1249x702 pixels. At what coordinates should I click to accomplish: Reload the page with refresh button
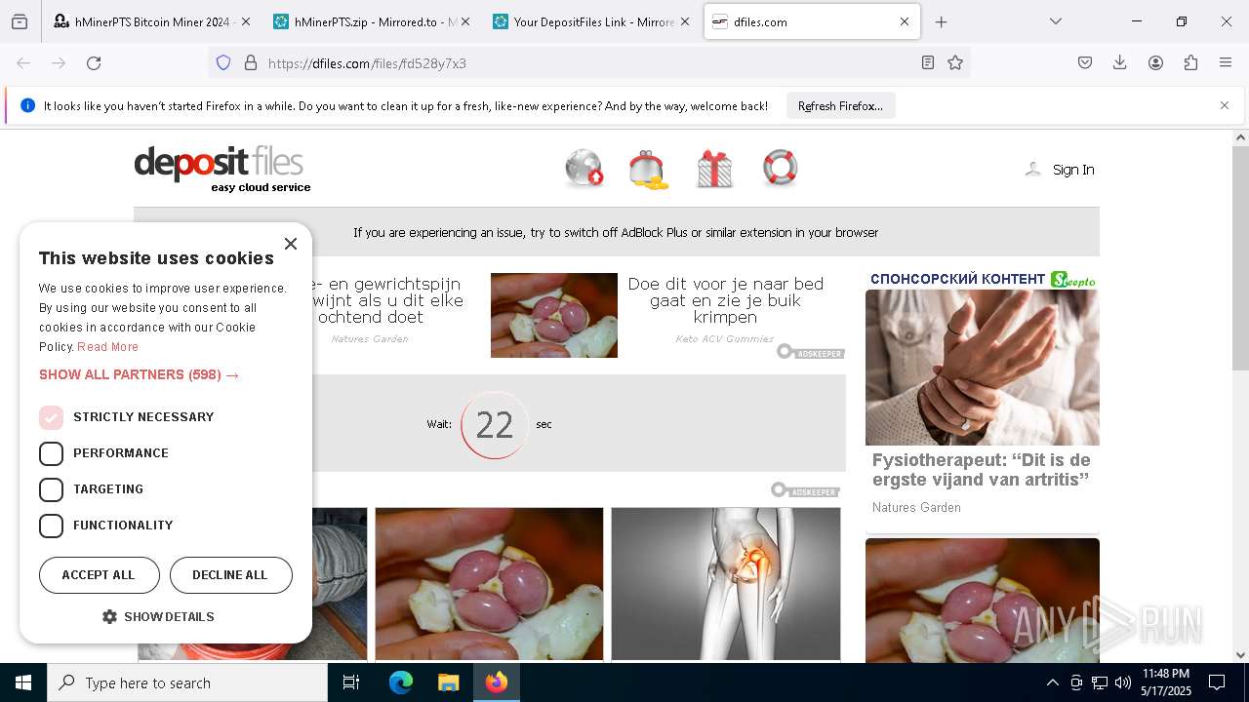point(94,63)
